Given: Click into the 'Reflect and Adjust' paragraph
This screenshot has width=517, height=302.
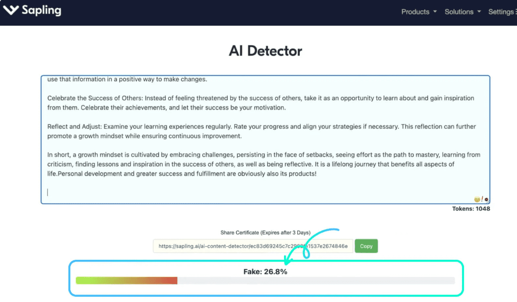Looking at the screenshot, I should tap(261, 131).
